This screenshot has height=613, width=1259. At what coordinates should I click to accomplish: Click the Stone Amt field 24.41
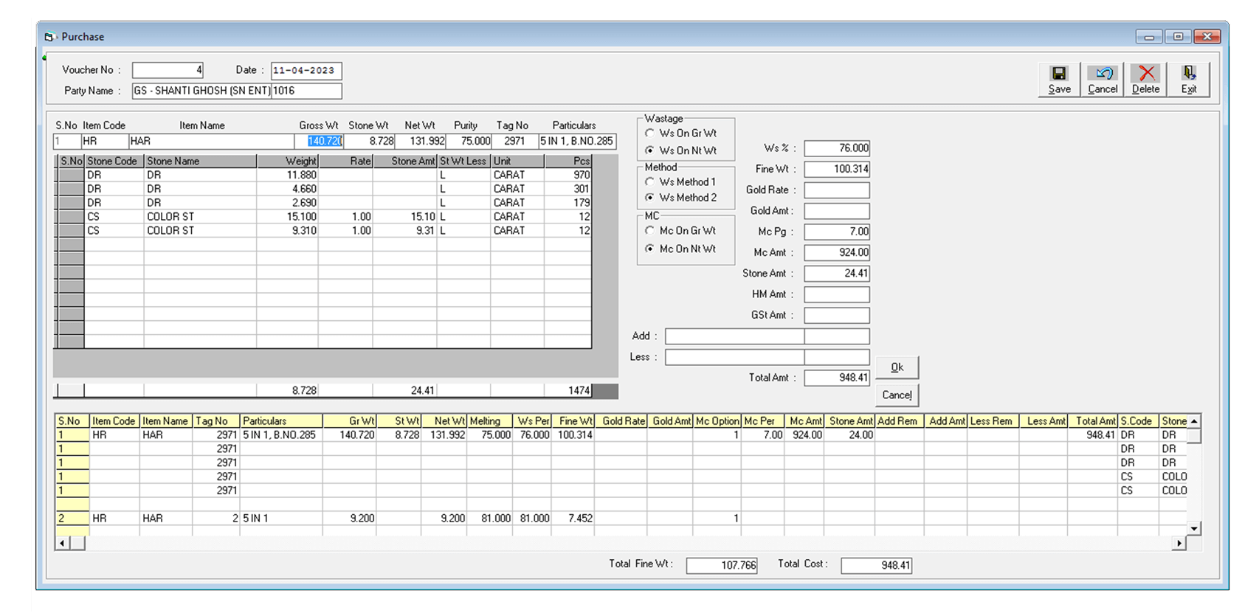(837, 274)
